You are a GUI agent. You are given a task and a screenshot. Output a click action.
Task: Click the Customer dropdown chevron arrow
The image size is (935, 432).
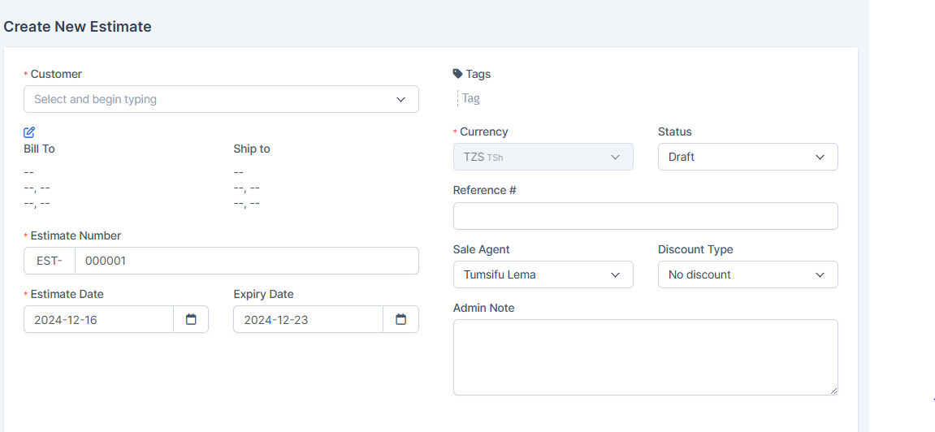tap(400, 99)
